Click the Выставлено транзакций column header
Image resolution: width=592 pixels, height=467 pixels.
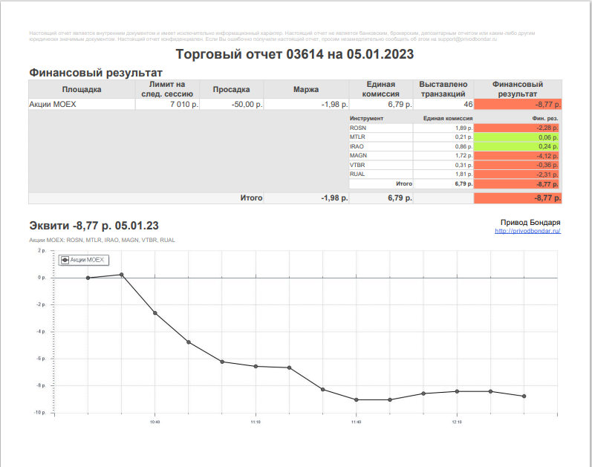[443, 90]
